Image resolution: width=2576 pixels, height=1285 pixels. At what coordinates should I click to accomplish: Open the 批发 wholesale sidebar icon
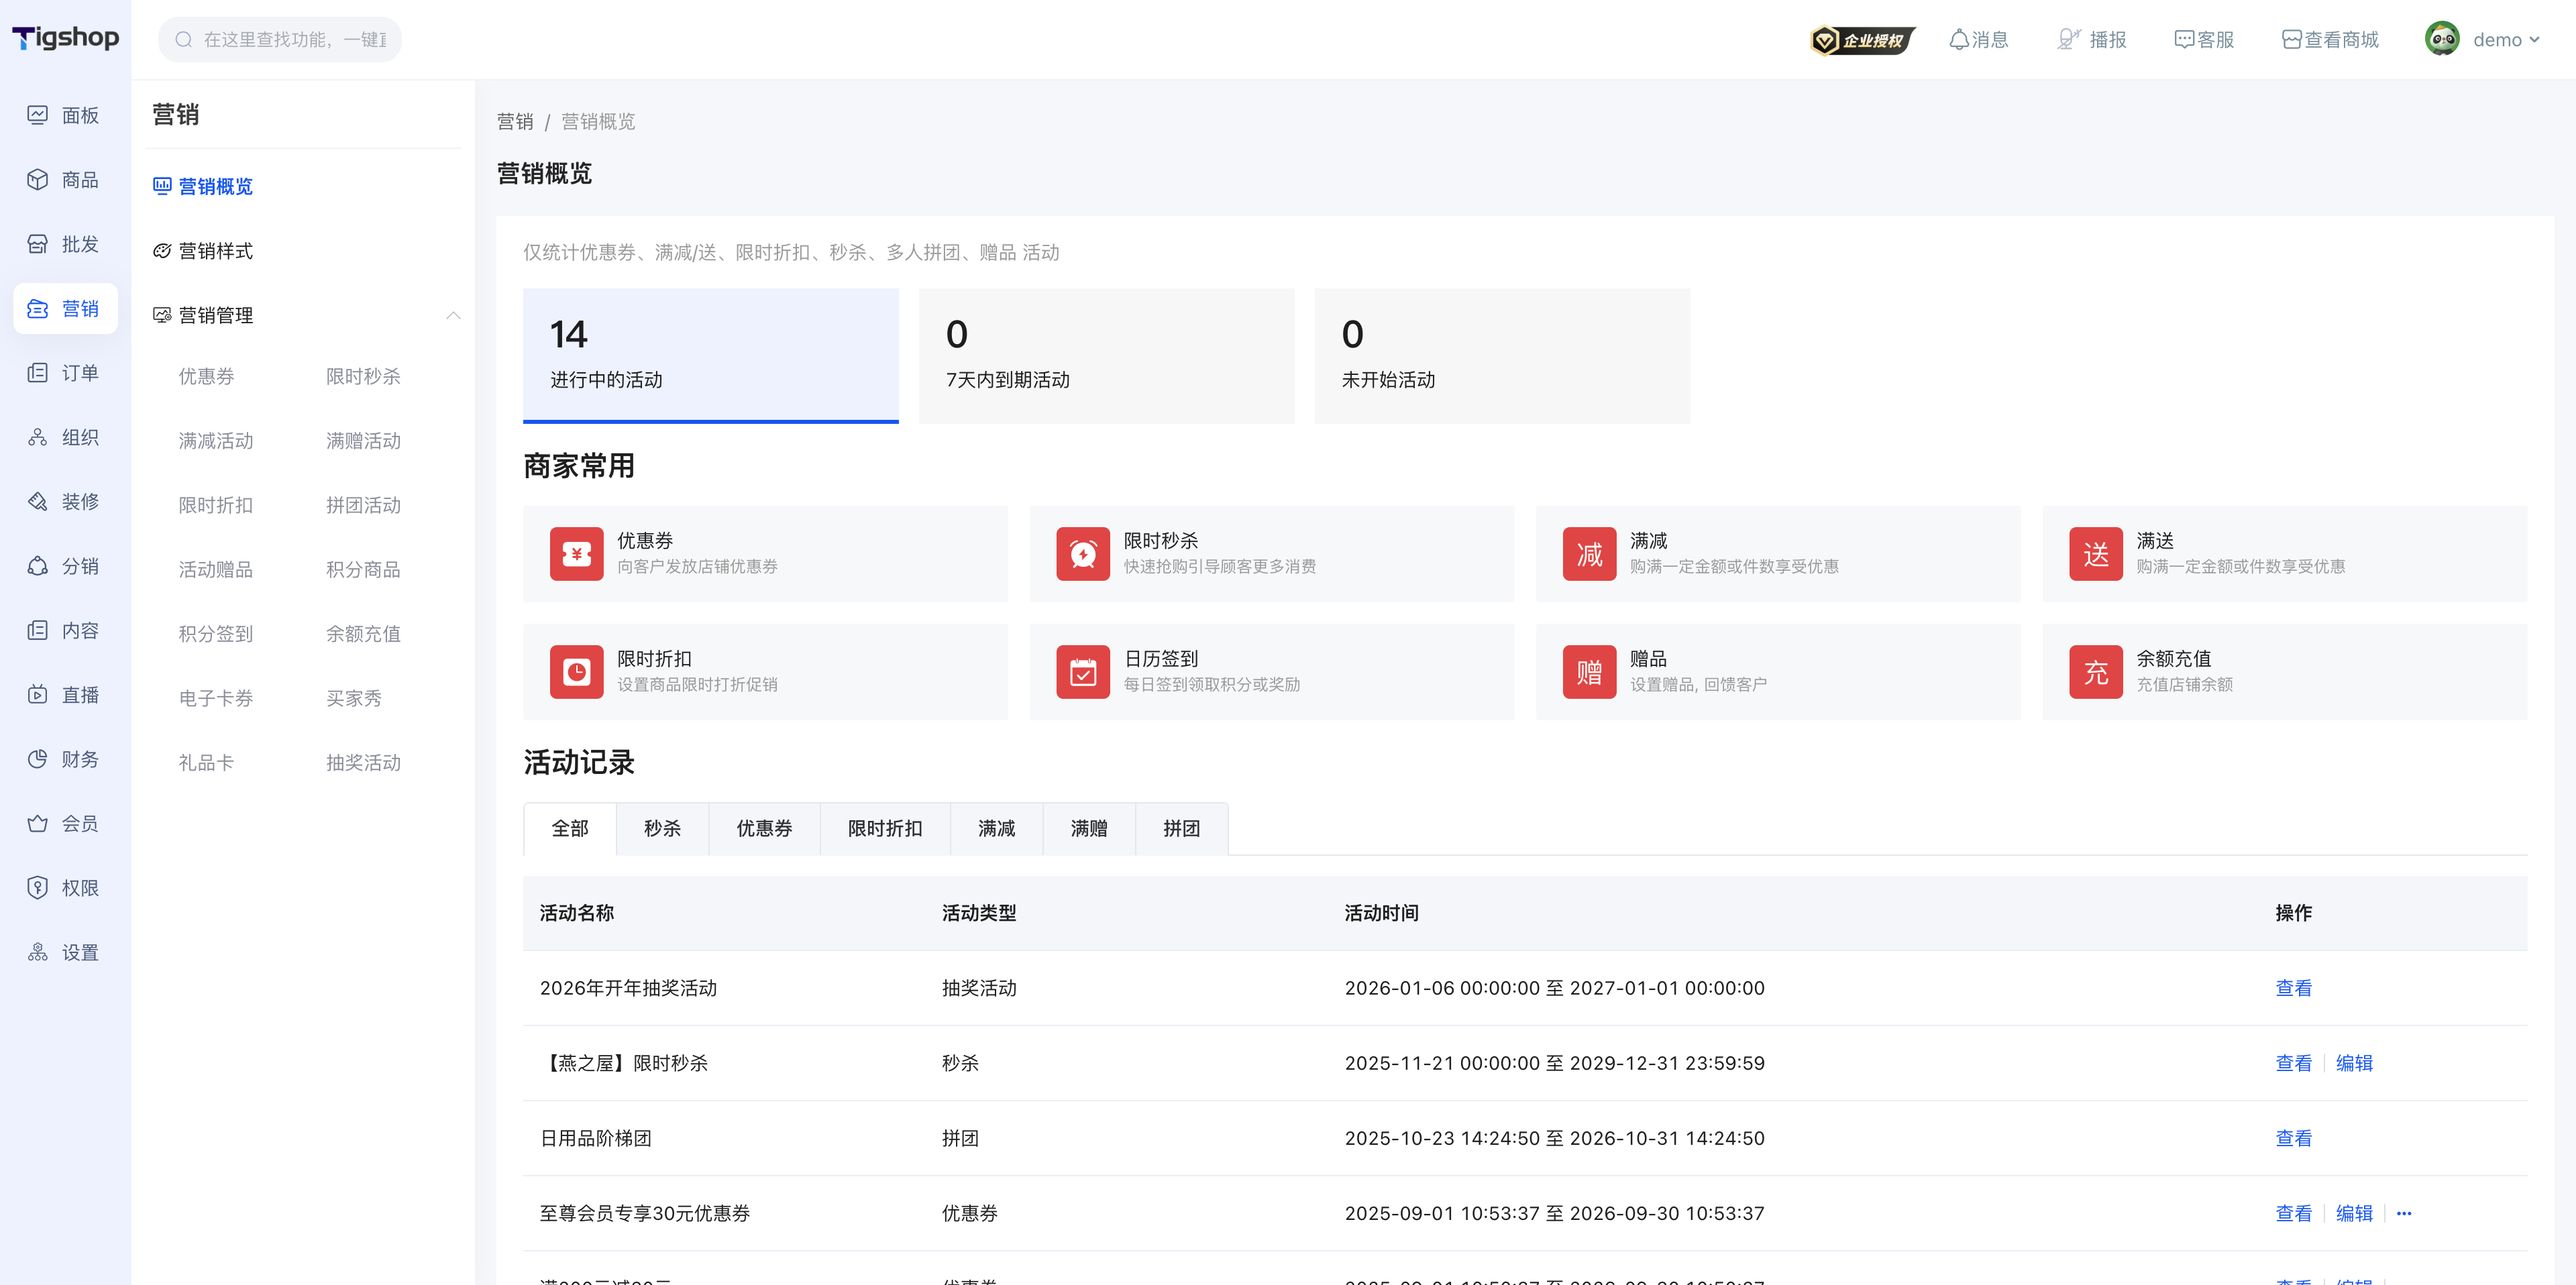pyautogui.click(x=37, y=244)
